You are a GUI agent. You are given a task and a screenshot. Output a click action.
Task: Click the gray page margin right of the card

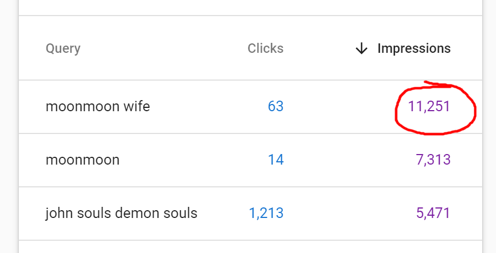(489, 127)
